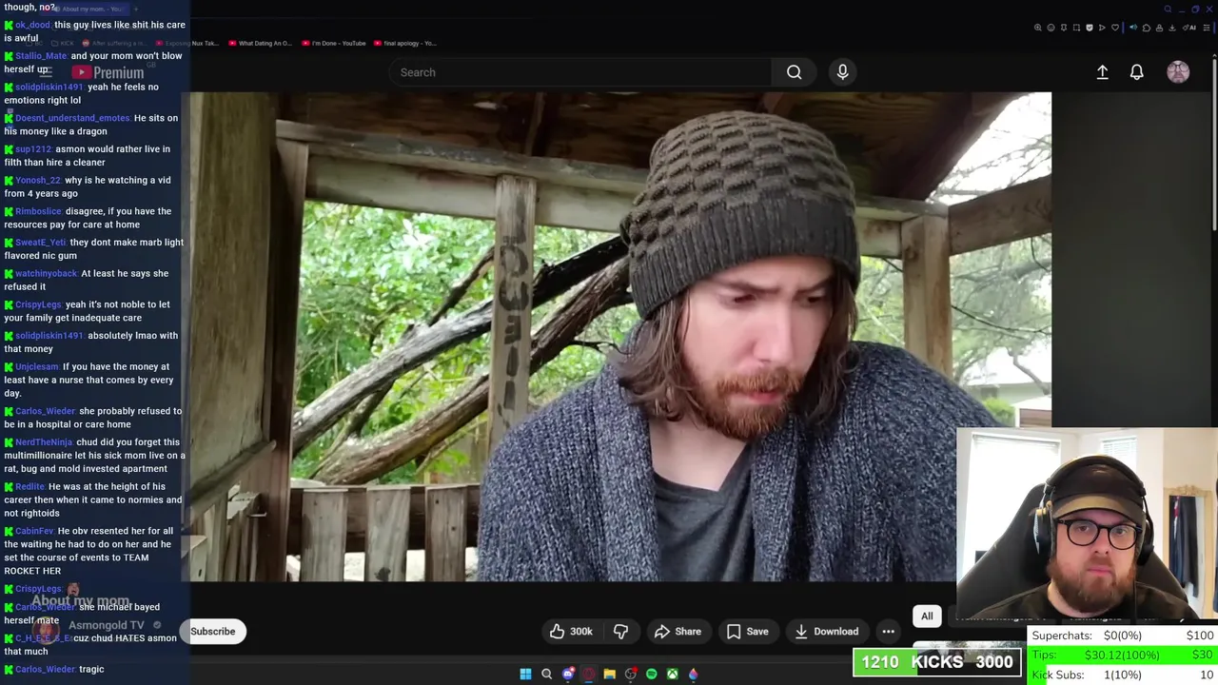Save the video to a playlist
This screenshot has width=1218, height=685.
click(747, 631)
